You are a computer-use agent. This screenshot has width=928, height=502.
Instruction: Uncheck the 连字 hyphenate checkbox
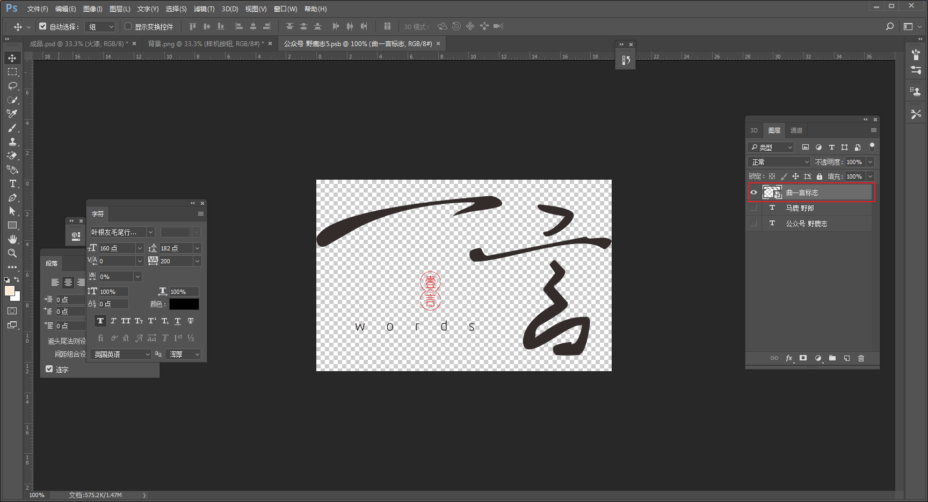(x=49, y=369)
